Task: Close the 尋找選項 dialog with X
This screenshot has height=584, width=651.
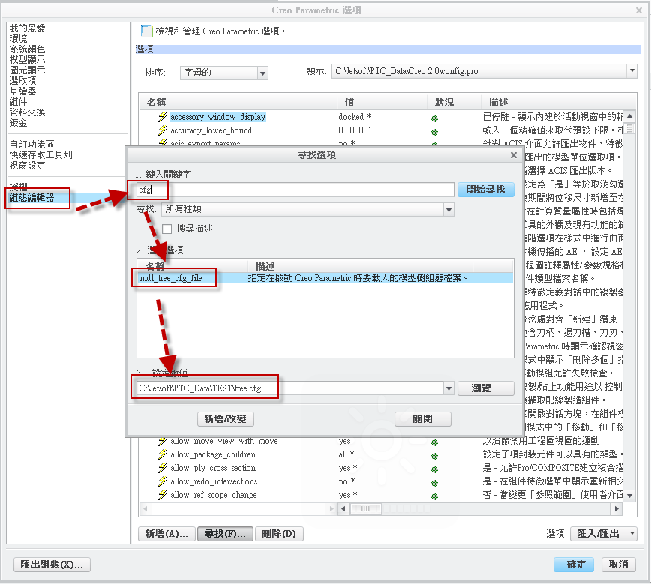Action: (513, 155)
